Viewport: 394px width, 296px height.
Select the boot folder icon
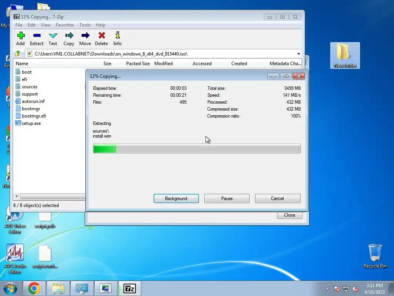pos(18,72)
